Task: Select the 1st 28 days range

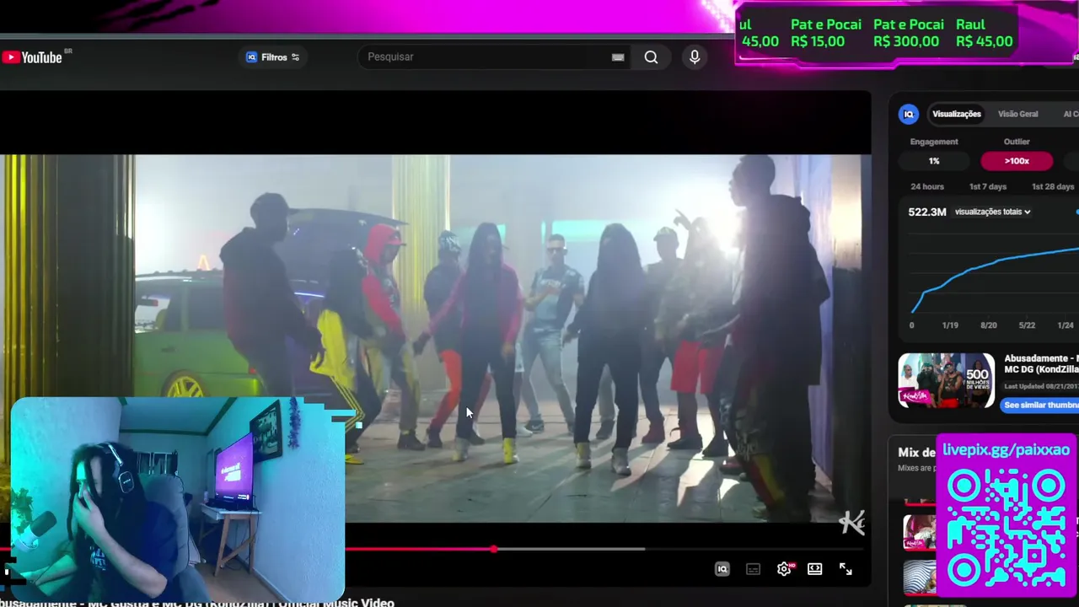Action: pos(1052,186)
